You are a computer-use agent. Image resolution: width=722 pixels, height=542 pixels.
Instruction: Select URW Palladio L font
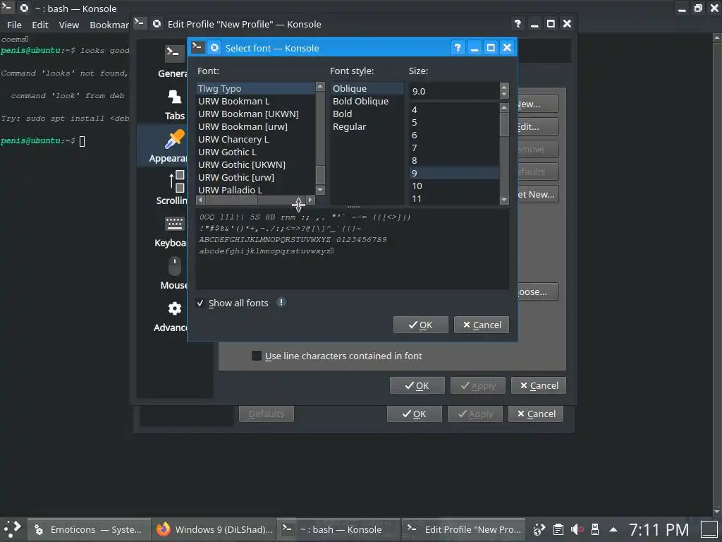pos(256,190)
